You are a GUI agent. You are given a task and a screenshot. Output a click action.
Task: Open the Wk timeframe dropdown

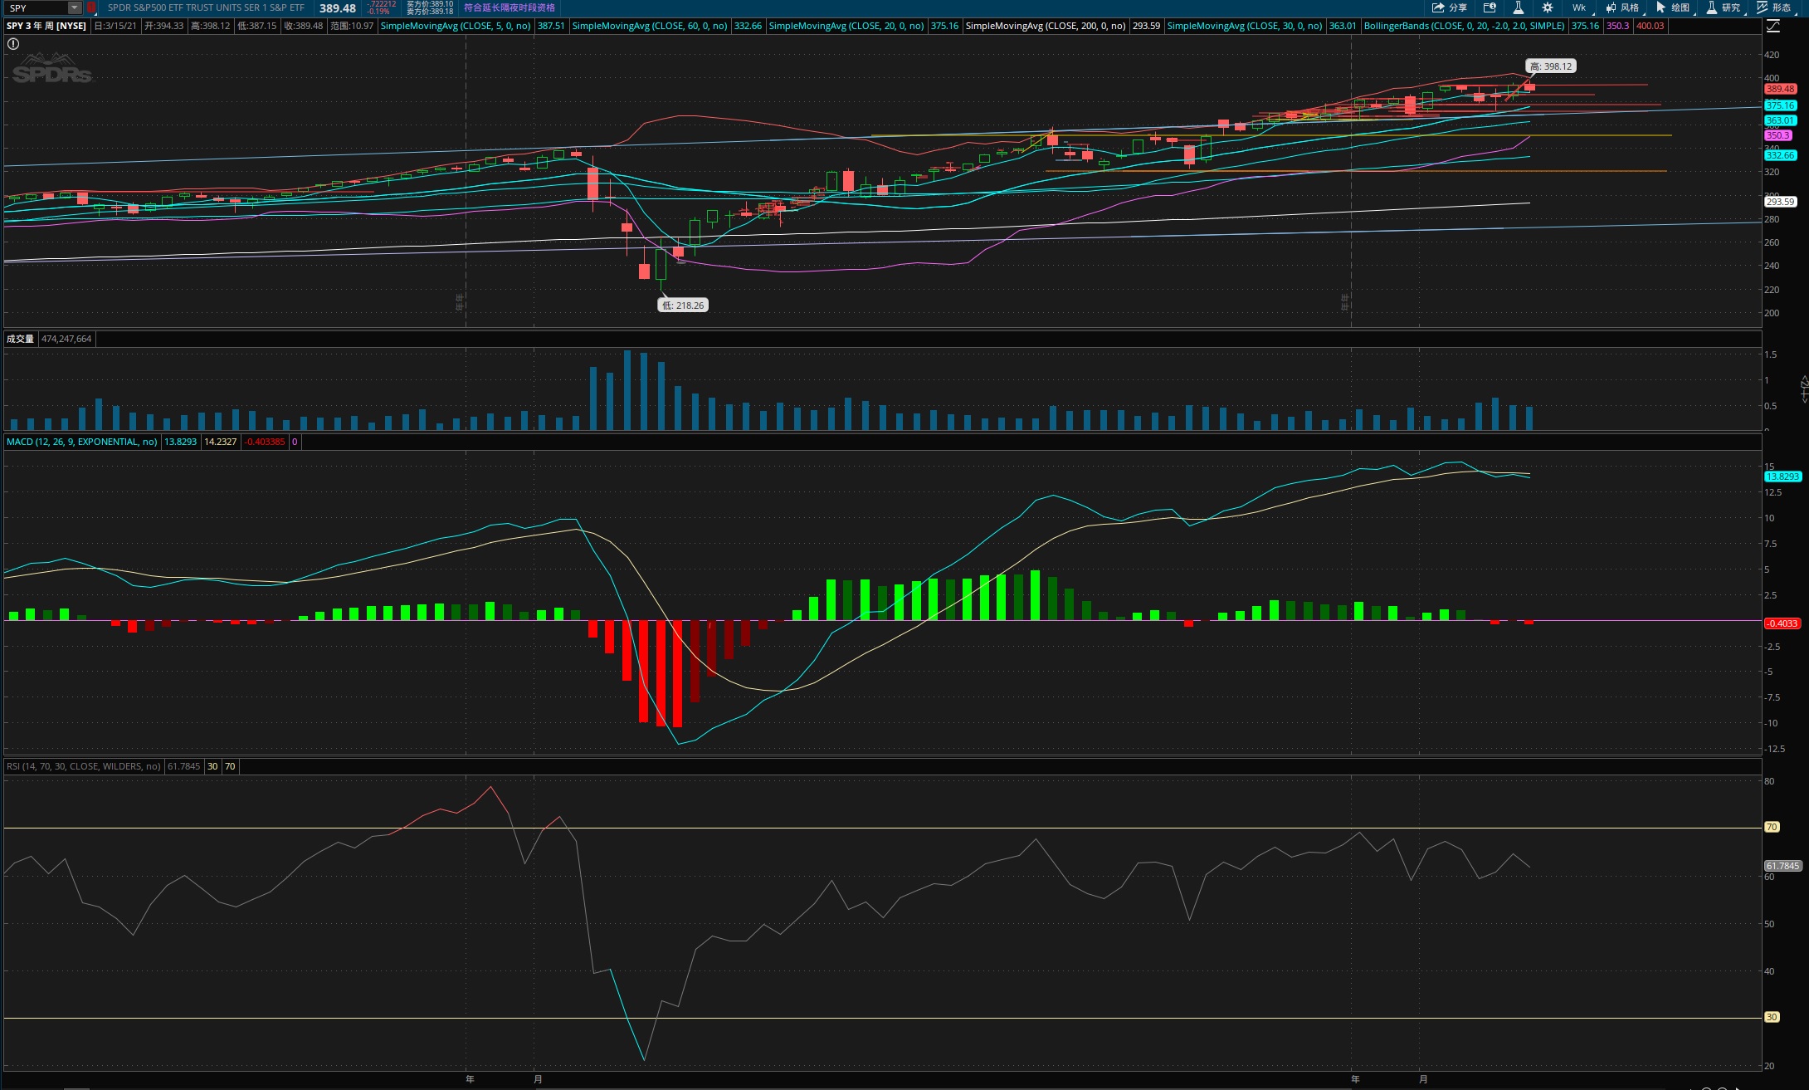(x=1579, y=7)
